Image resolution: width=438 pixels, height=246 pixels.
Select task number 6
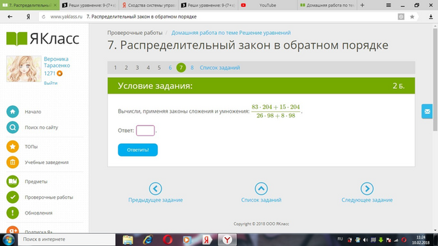[x=170, y=68]
